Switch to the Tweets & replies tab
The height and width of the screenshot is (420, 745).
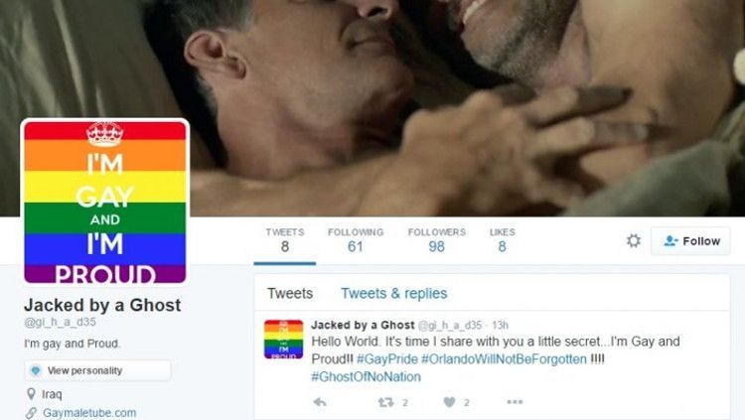pyautogui.click(x=394, y=293)
